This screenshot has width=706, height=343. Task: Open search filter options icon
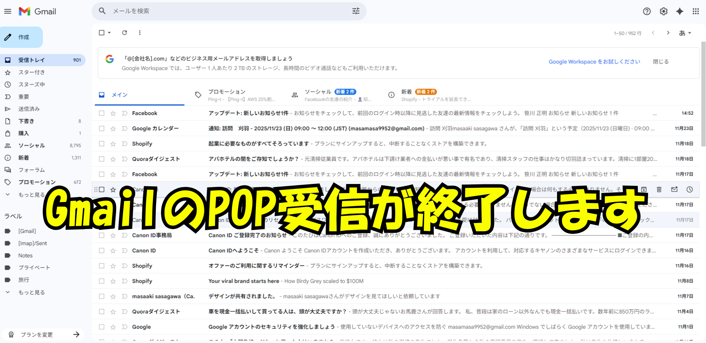pyautogui.click(x=355, y=11)
